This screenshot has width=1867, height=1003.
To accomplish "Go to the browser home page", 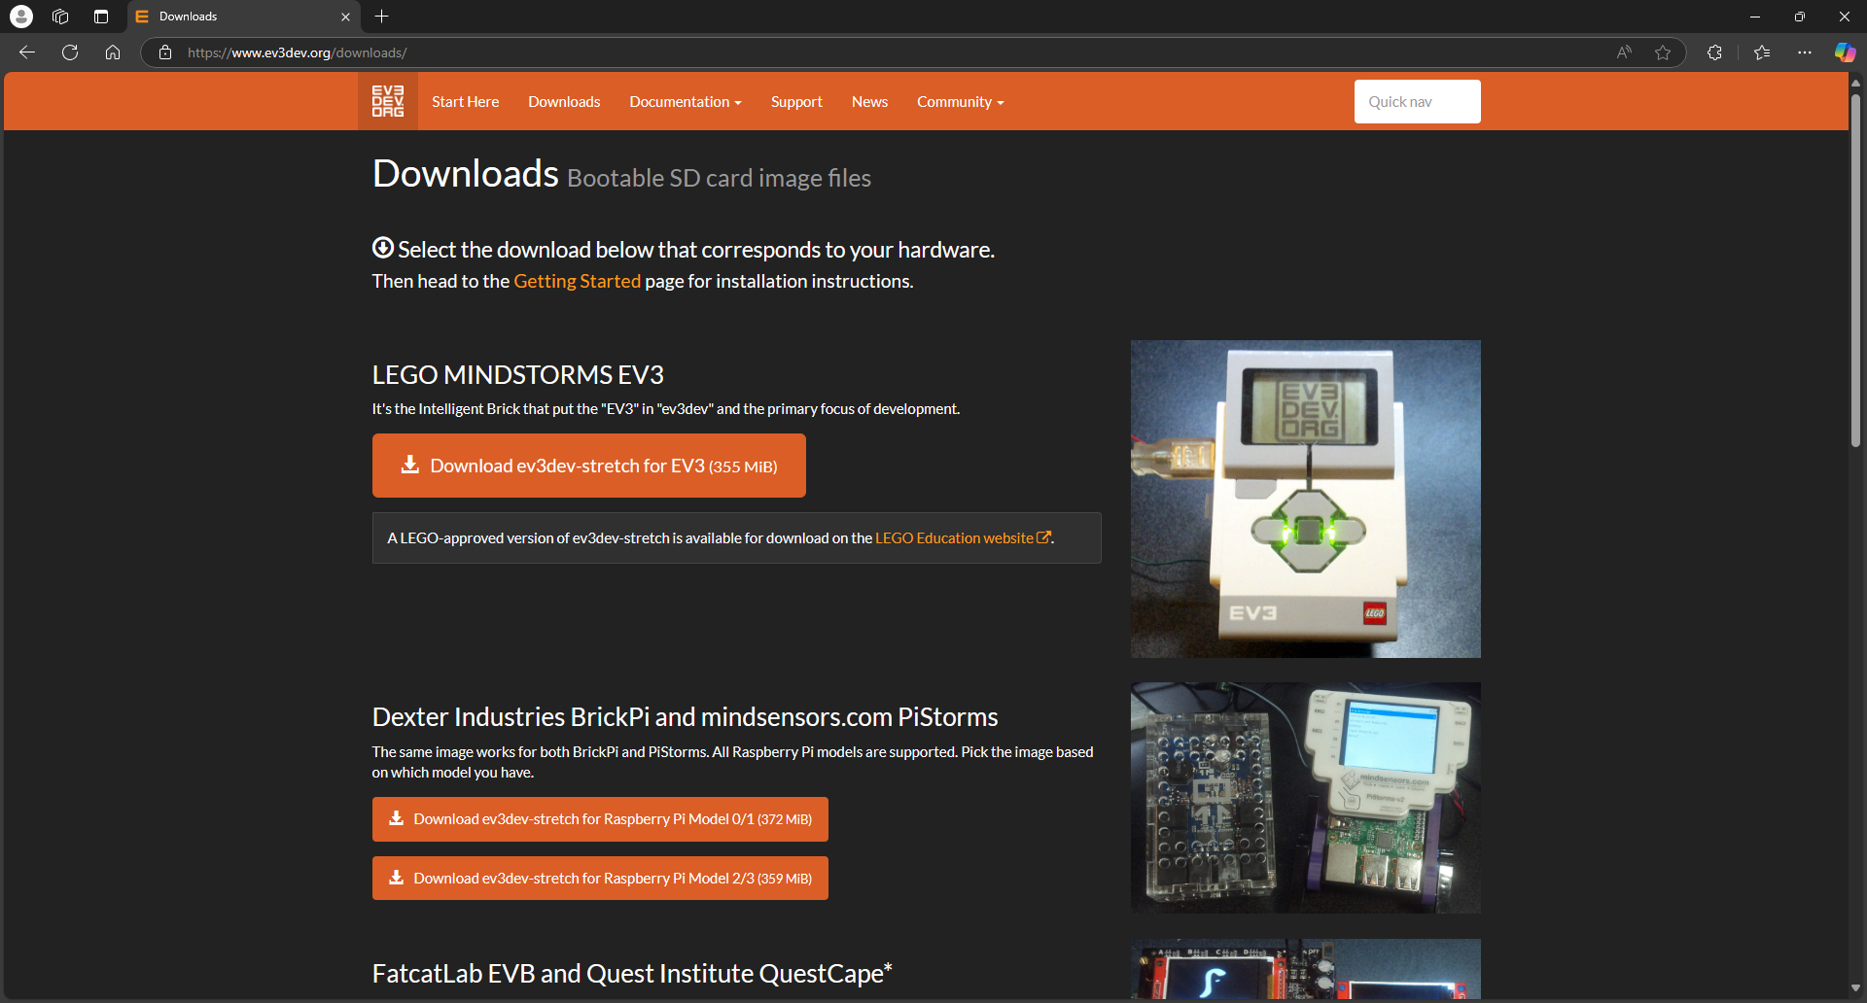I will 113,52.
